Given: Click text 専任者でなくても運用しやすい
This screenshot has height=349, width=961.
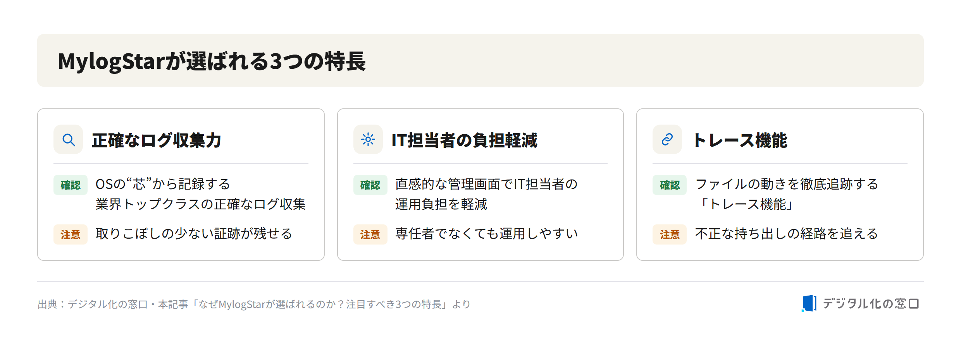Looking at the screenshot, I should pos(487,234).
